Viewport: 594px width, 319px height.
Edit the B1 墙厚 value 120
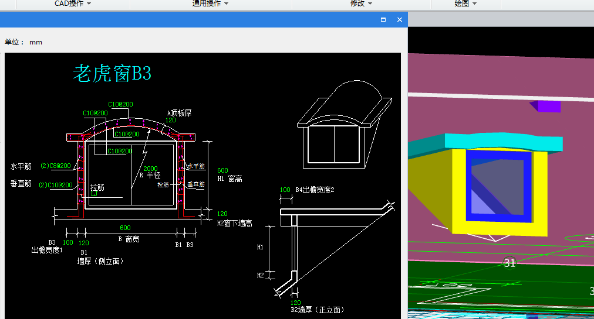[84, 243]
